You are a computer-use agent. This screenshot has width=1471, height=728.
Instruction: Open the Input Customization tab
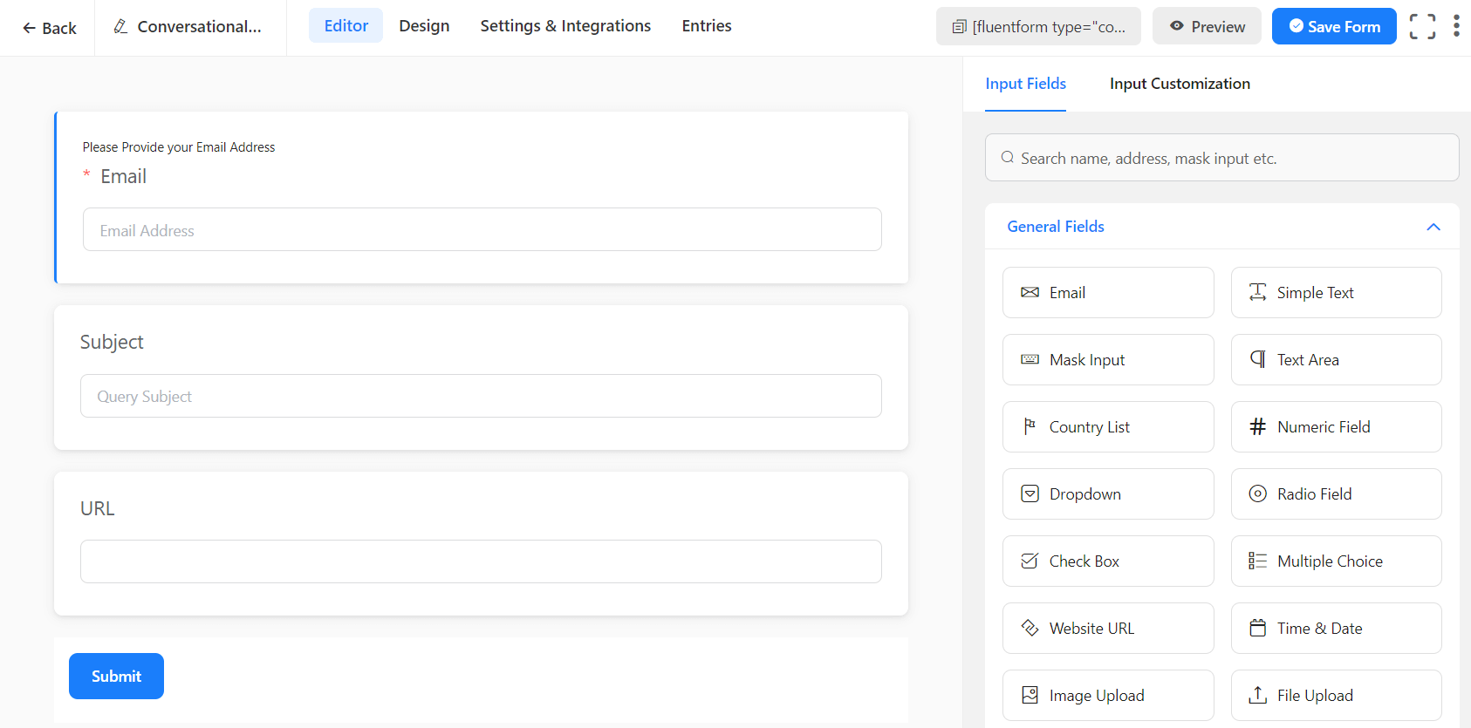pos(1180,84)
